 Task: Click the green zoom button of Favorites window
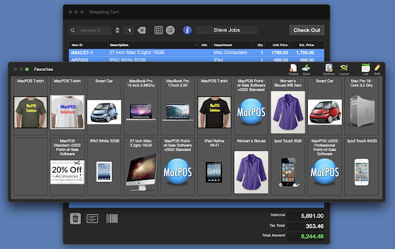point(27,69)
